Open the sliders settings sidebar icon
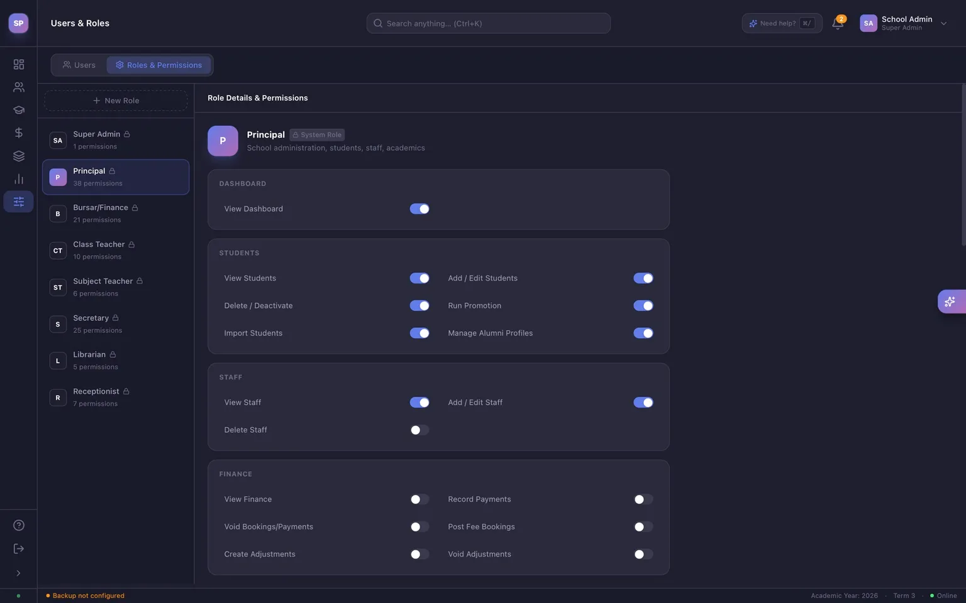This screenshot has width=966, height=603. click(19, 202)
